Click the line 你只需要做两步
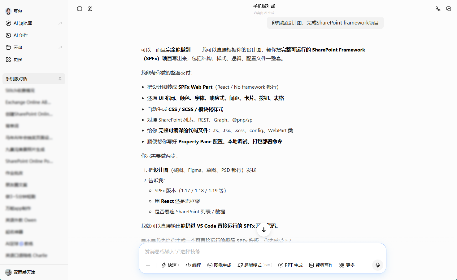 pos(159,156)
